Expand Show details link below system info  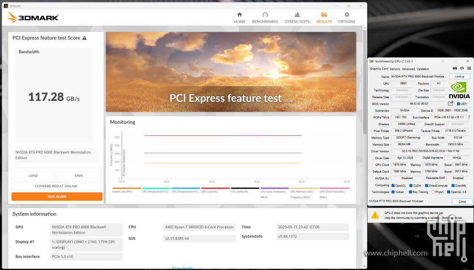coord(182,268)
